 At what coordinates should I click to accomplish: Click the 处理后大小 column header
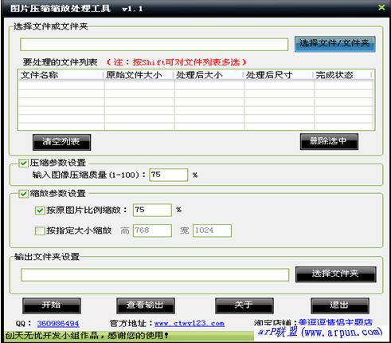208,75
